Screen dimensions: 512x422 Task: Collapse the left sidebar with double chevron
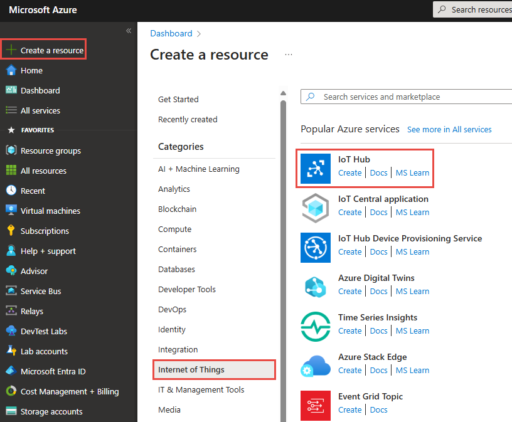pos(129,31)
